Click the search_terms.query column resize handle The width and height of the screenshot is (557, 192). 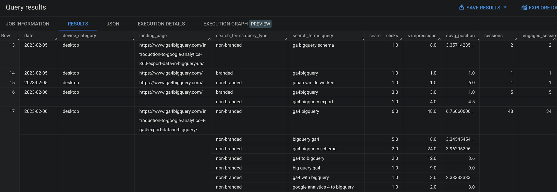click(x=363, y=39)
